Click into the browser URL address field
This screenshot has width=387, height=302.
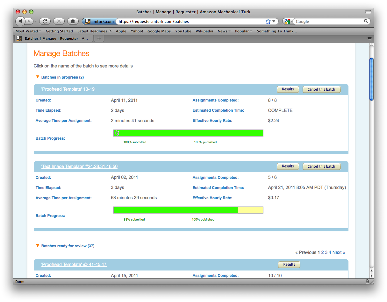click(x=190, y=21)
